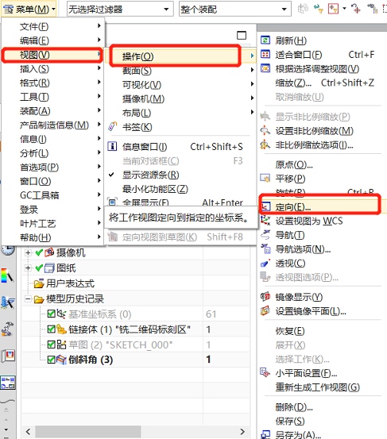The image size is (387, 439).
Task: Toggle 倒斜角 (3) checkbox
Action: (52, 360)
